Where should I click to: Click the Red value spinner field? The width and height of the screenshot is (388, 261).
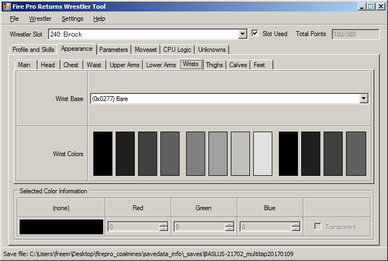click(x=134, y=227)
